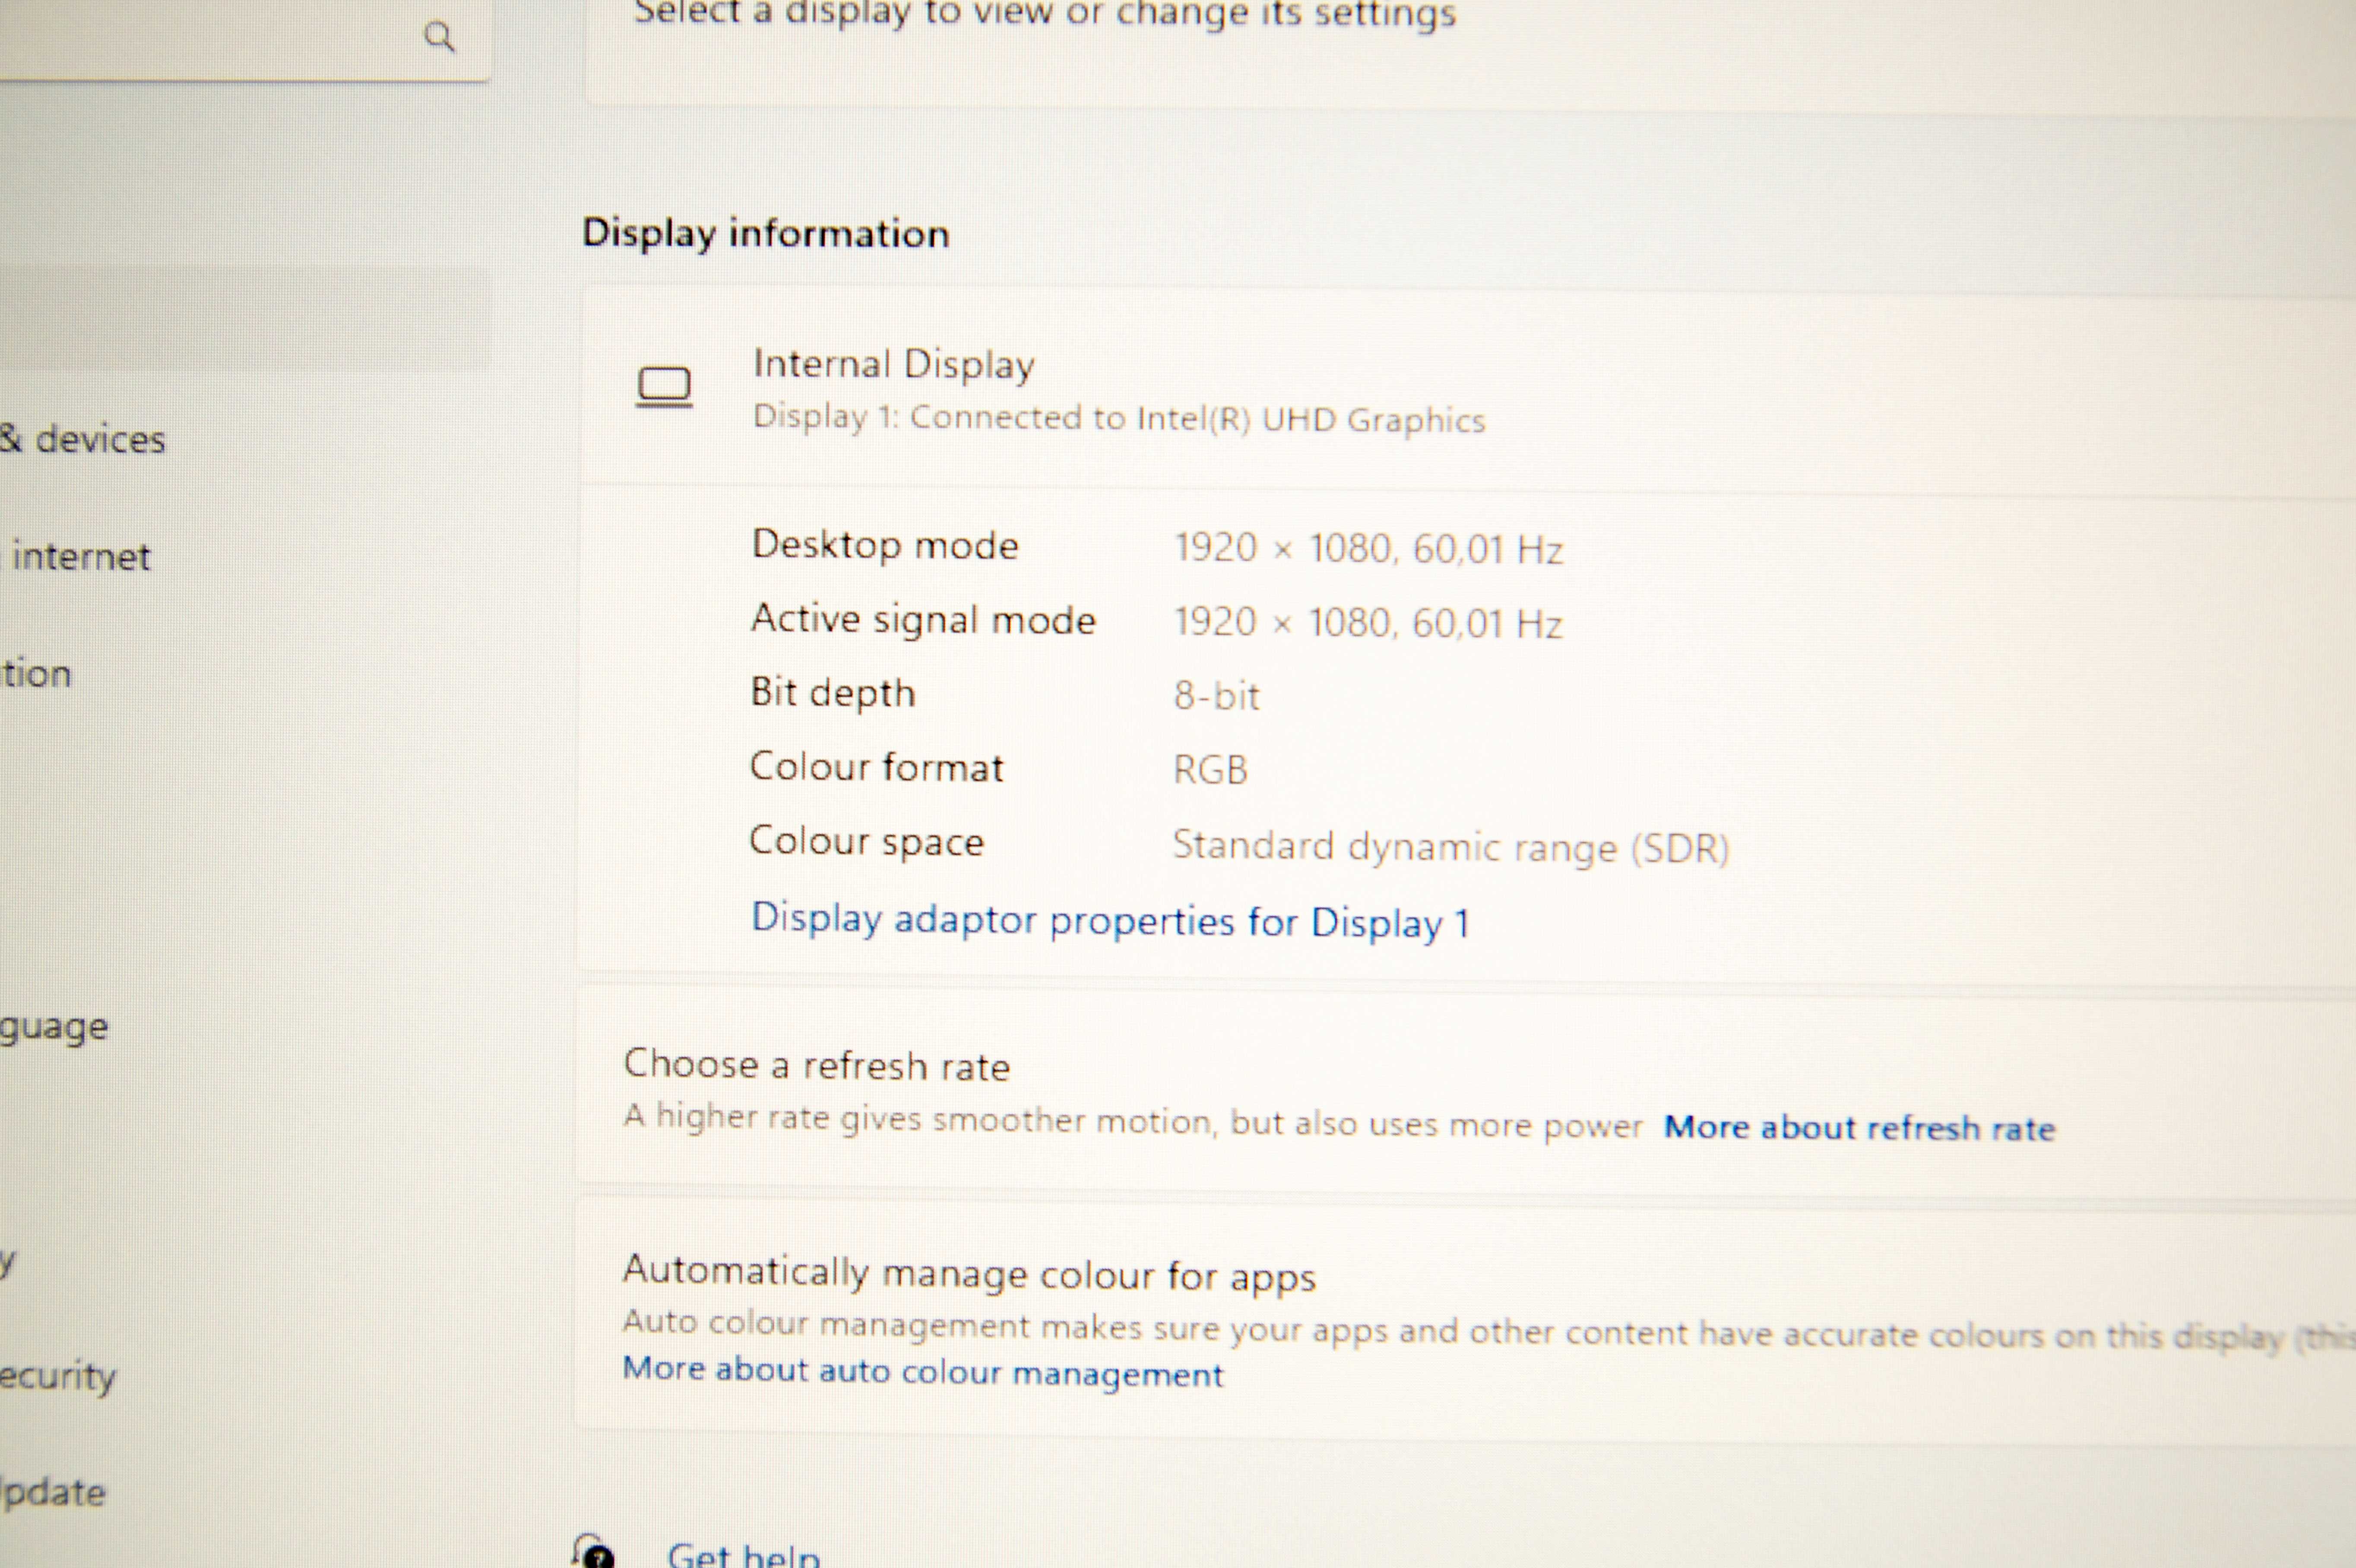Viewport: 2356px width, 1568px height.
Task: Select the sidebar item ending in 'ecurity'
Action: click(x=58, y=1378)
